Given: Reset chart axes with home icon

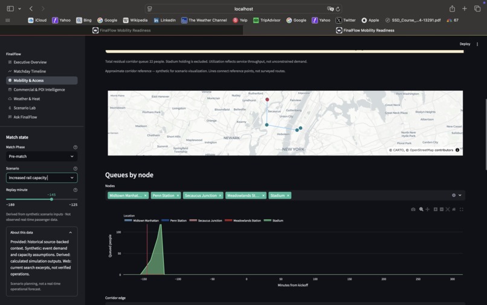Looking at the screenshot, I should click(454, 209).
